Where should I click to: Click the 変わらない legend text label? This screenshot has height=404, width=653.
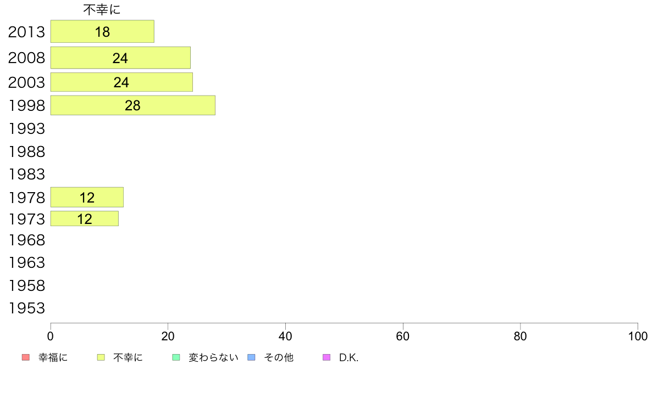[214, 357]
